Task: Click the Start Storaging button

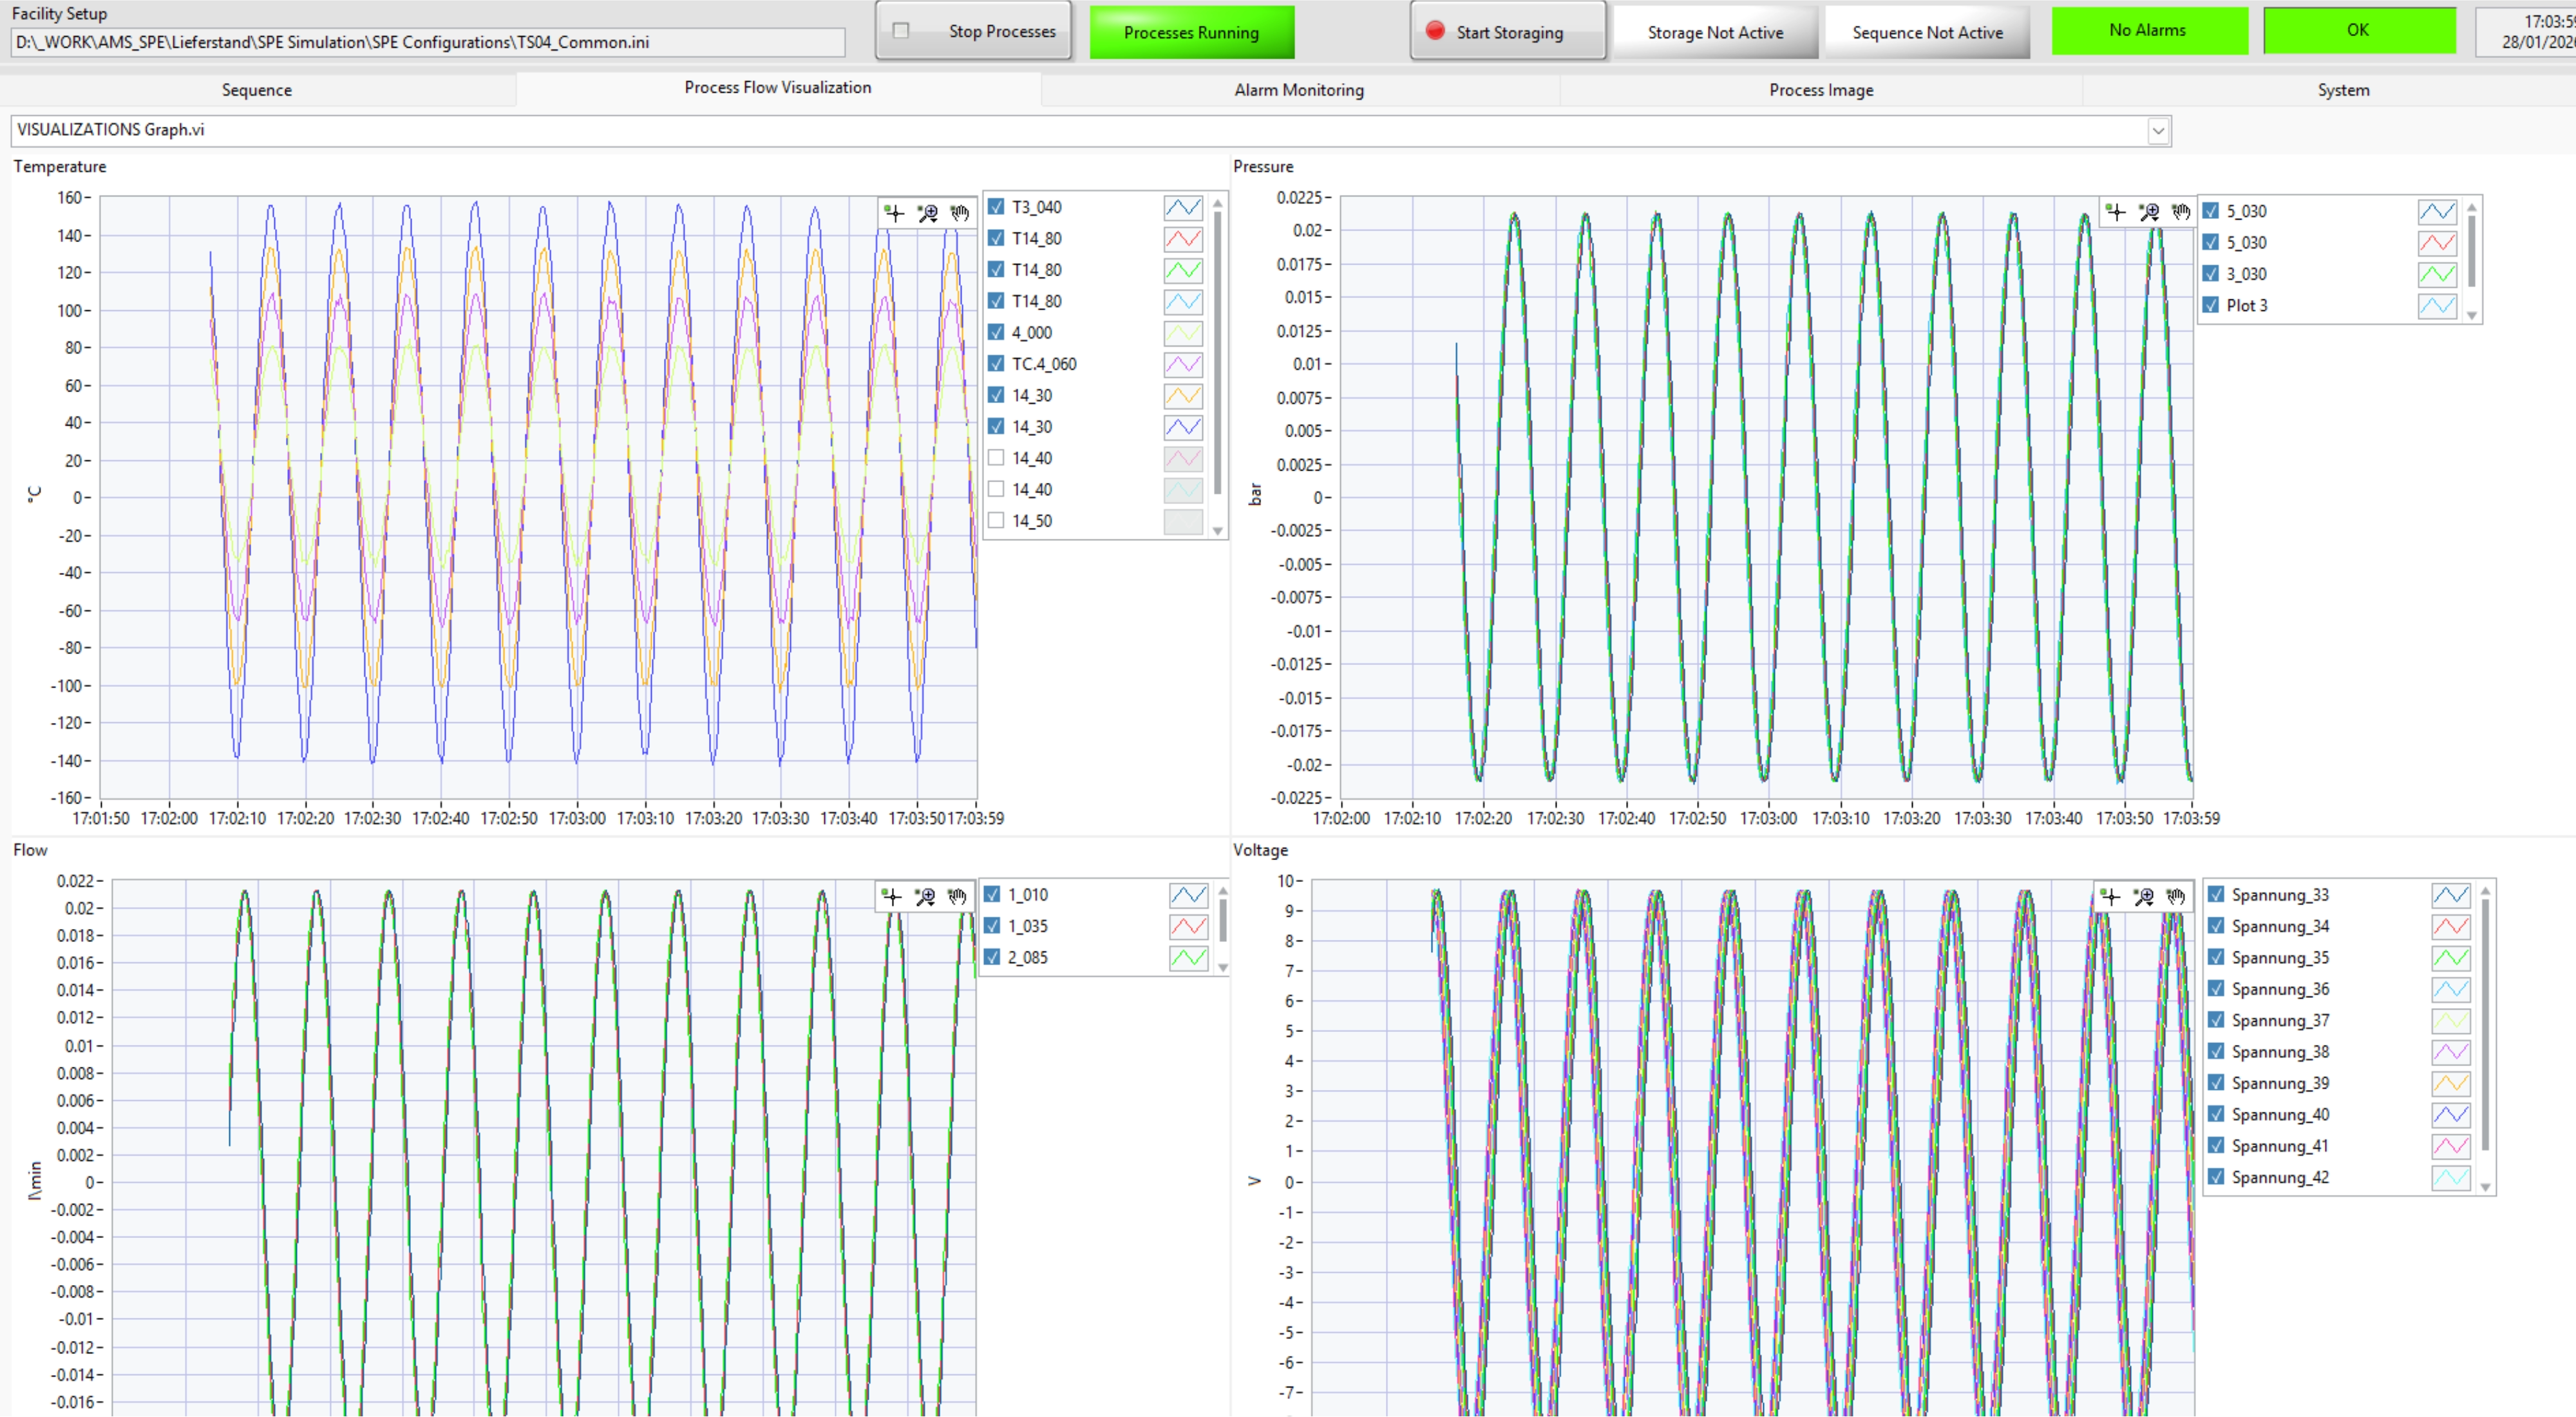Action: pyautogui.click(x=1507, y=32)
